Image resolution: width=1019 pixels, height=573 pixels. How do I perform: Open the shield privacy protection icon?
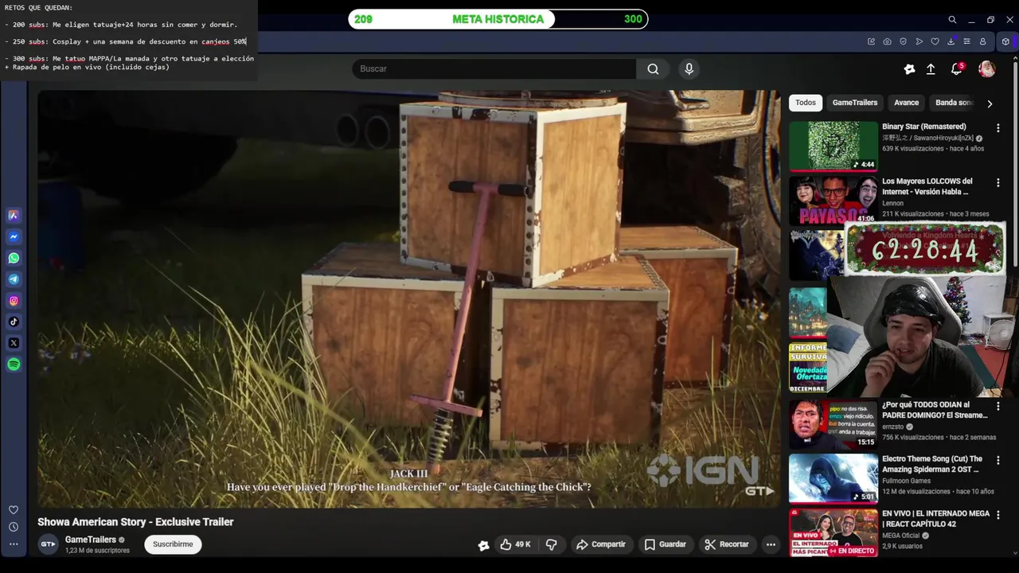(903, 41)
